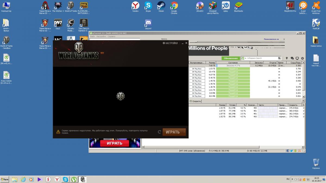Open uTorrent settings gear icon
Viewport: 326px width, 183px height.
click(302, 58)
